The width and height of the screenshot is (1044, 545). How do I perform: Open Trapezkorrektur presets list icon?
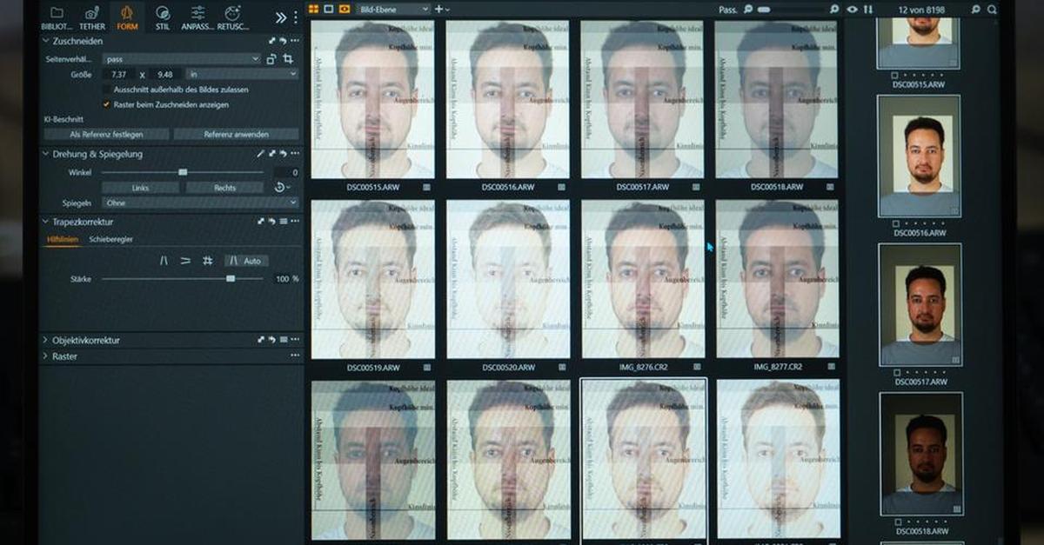(283, 223)
